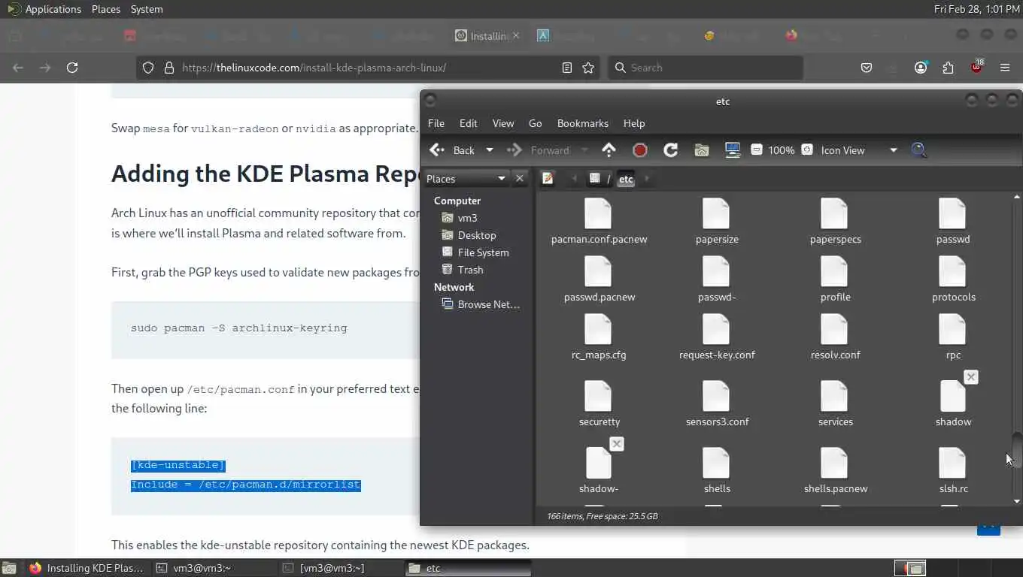Open the View menu in file manager

pyautogui.click(x=503, y=123)
